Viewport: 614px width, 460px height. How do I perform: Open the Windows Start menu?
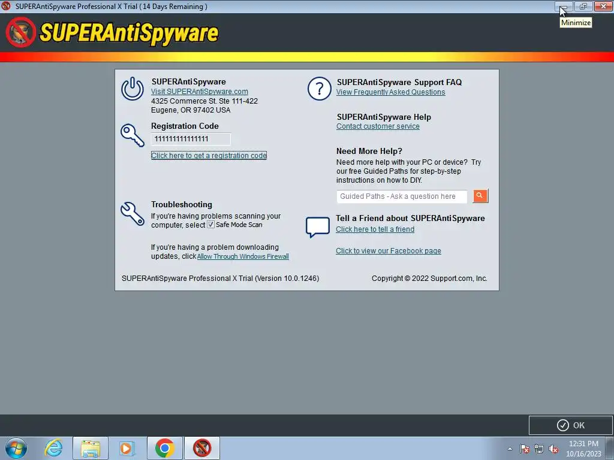16,448
